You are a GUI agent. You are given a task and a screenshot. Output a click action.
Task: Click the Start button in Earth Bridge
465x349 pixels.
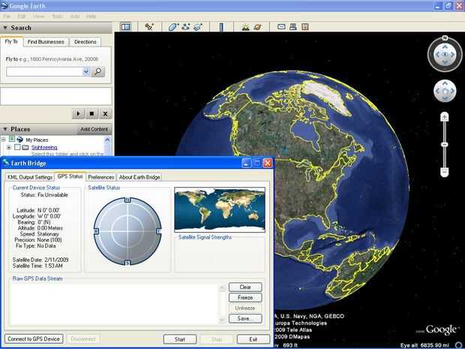point(180,339)
